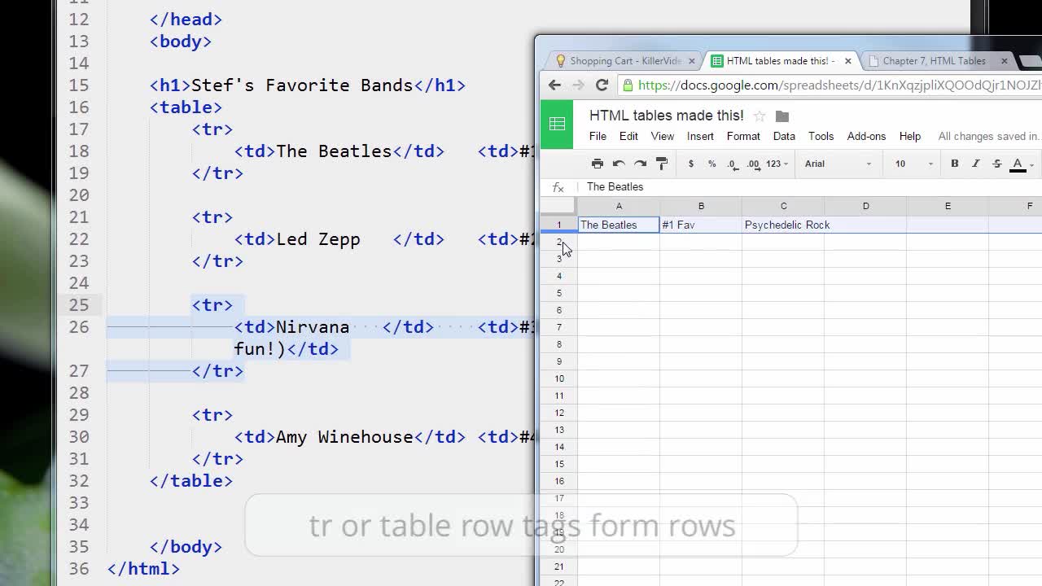Open the font size 10 dropdown
Image resolution: width=1042 pixels, height=586 pixels.
coord(913,164)
